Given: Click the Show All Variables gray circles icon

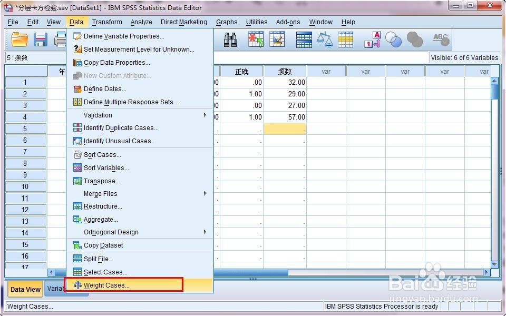Looking at the screenshot, I should pyautogui.click(x=415, y=40).
